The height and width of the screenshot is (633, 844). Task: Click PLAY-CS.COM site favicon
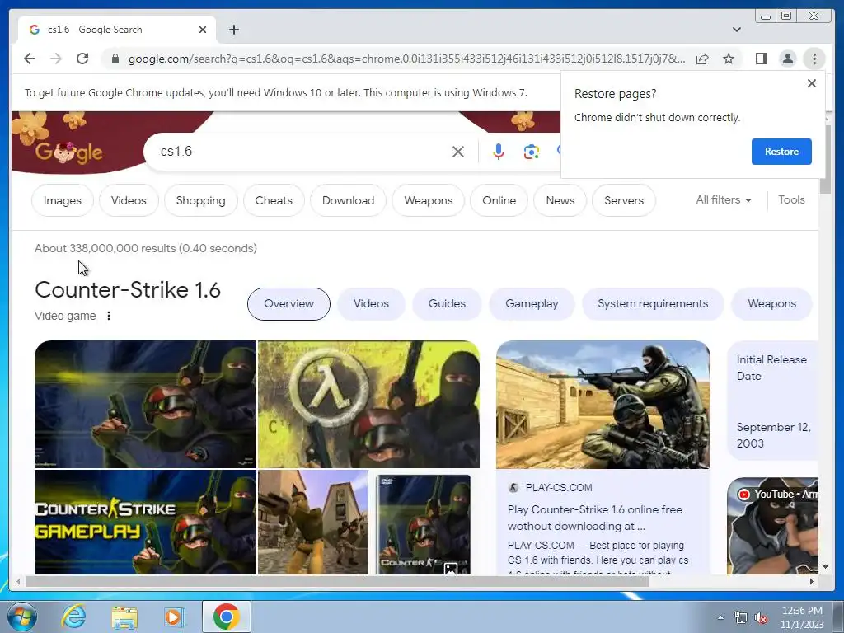tap(513, 488)
